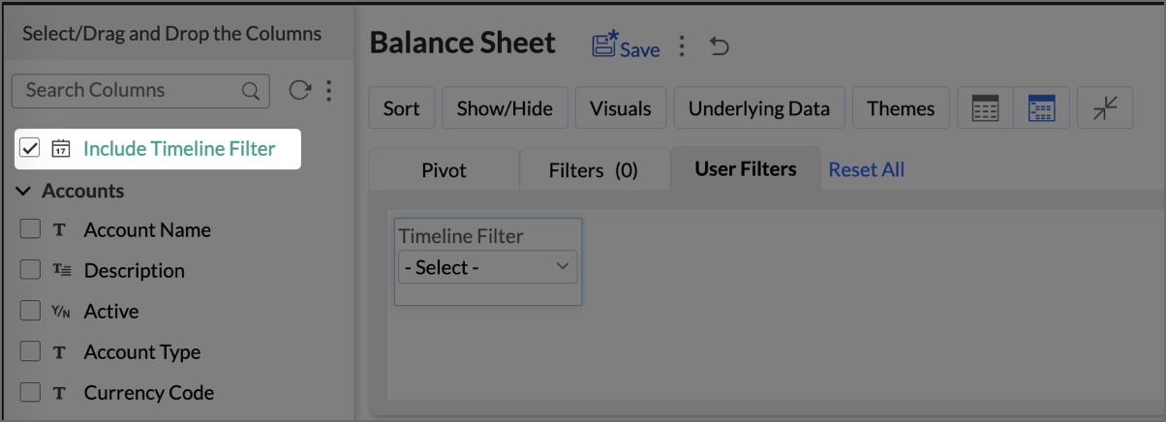Select the second highlighted table layout icon
This screenshot has width=1166, height=422.
tap(1041, 108)
